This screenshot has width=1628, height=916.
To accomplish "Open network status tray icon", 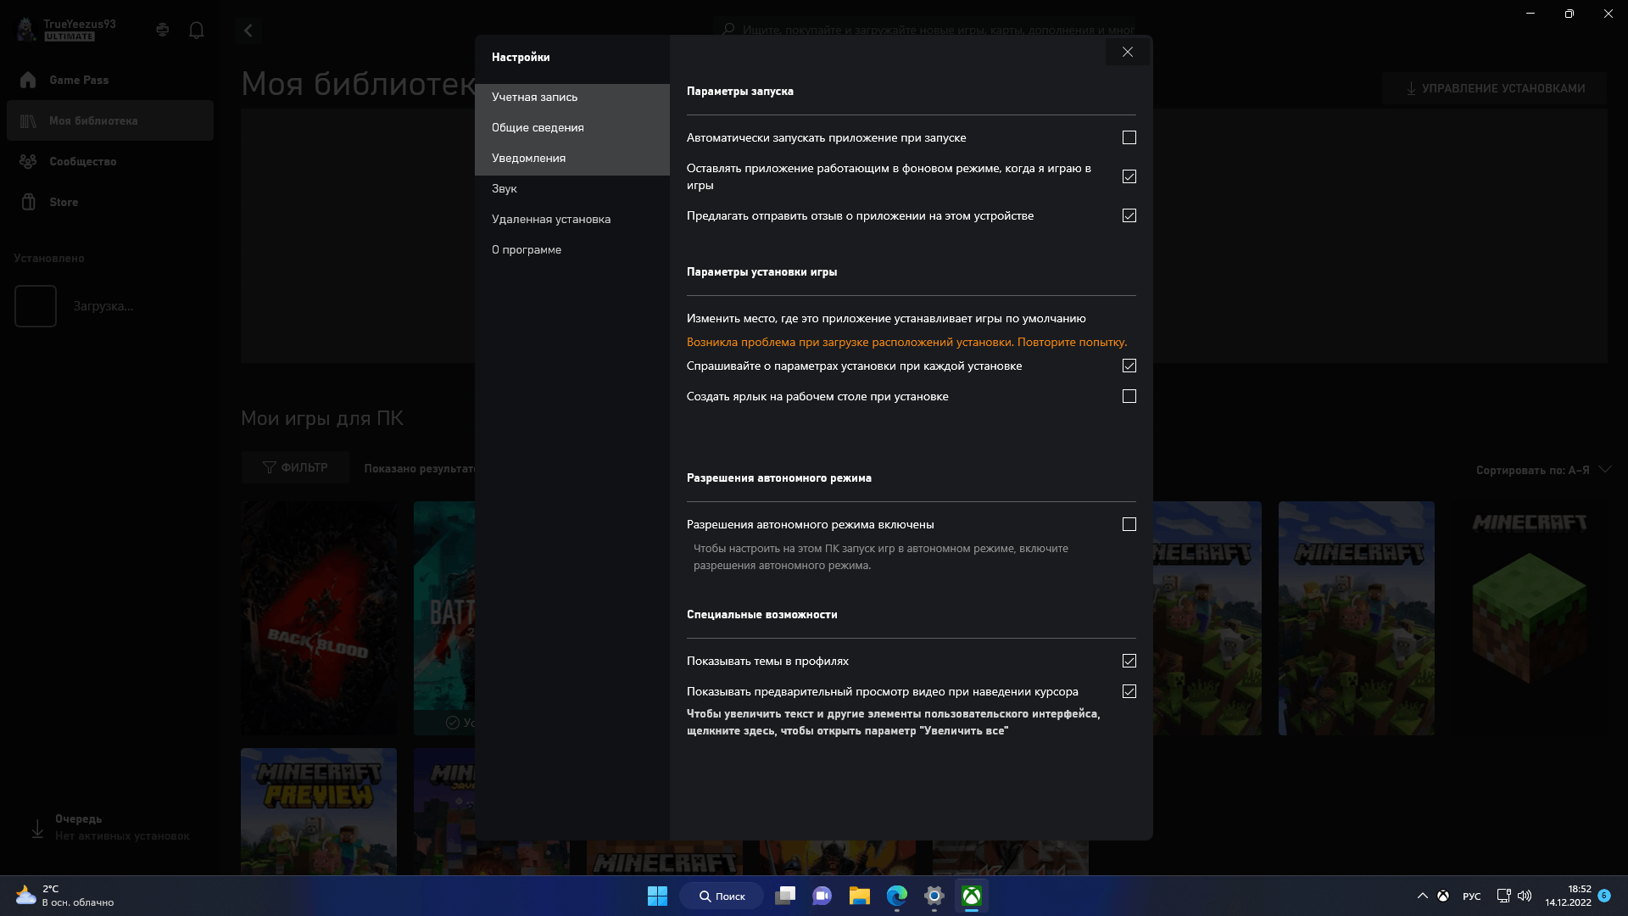I will click(x=1503, y=896).
